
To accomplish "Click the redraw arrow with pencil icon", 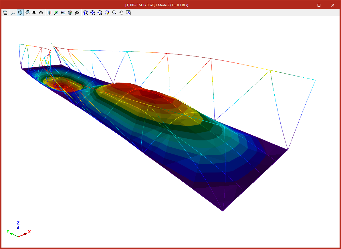I will point(107,13).
